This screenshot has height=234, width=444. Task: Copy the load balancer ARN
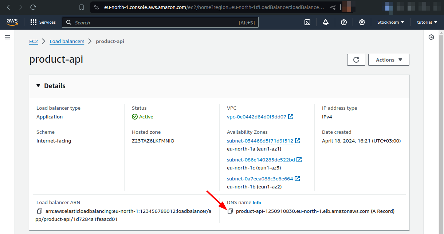40,211
